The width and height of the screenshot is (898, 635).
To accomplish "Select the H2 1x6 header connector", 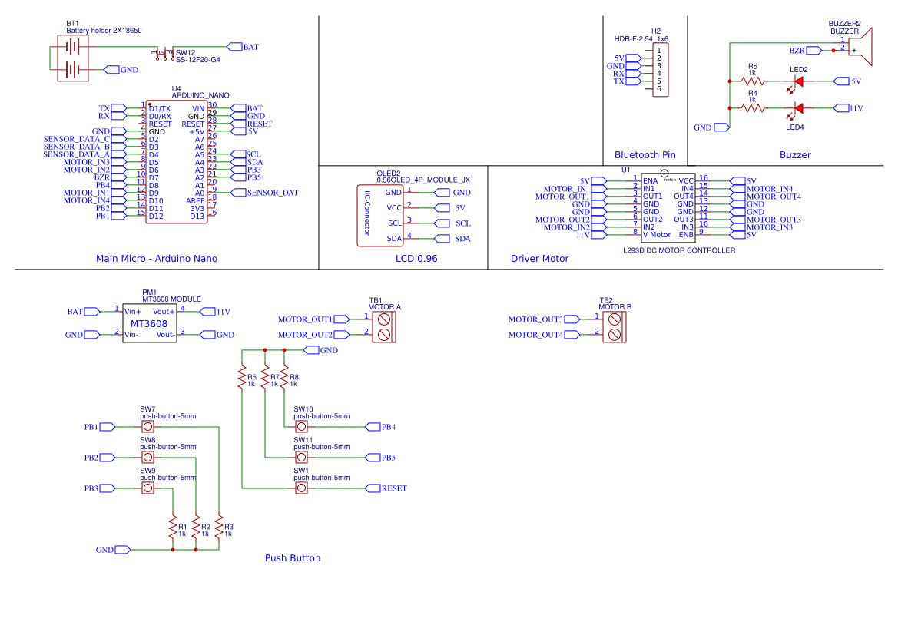I will (661, 70).
